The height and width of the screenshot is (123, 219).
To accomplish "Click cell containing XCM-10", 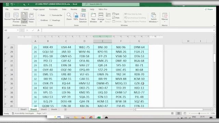I will tap(139, 79).
